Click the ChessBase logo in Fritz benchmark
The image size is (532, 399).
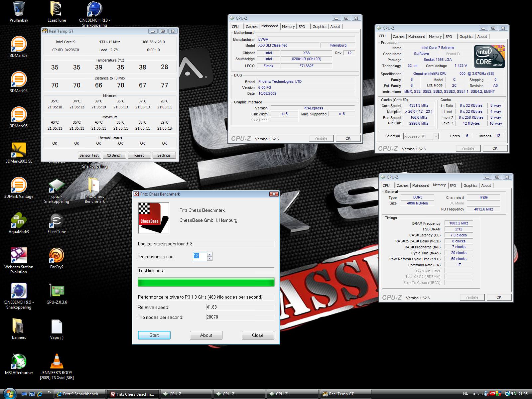click(154, 218)
